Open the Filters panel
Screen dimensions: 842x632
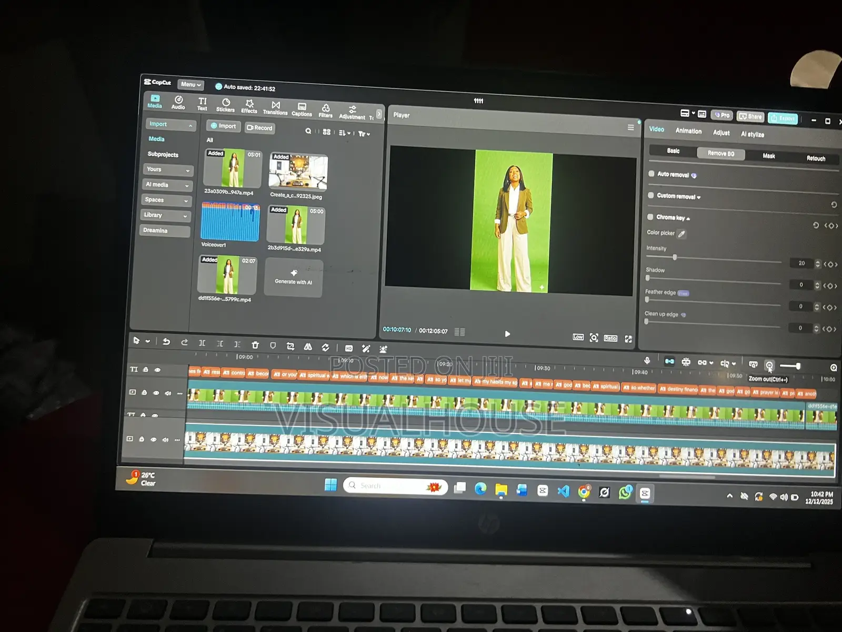tap(326, 111)
